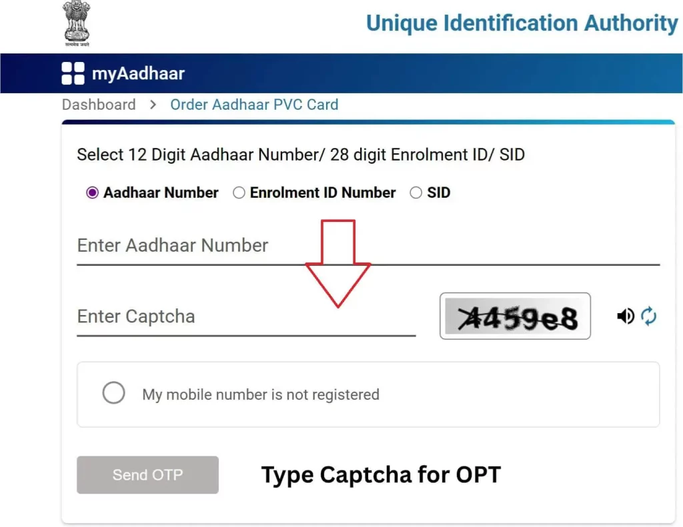Choose the Enrolment ID Number option
The image size is (683, 527).
[239, 193]
